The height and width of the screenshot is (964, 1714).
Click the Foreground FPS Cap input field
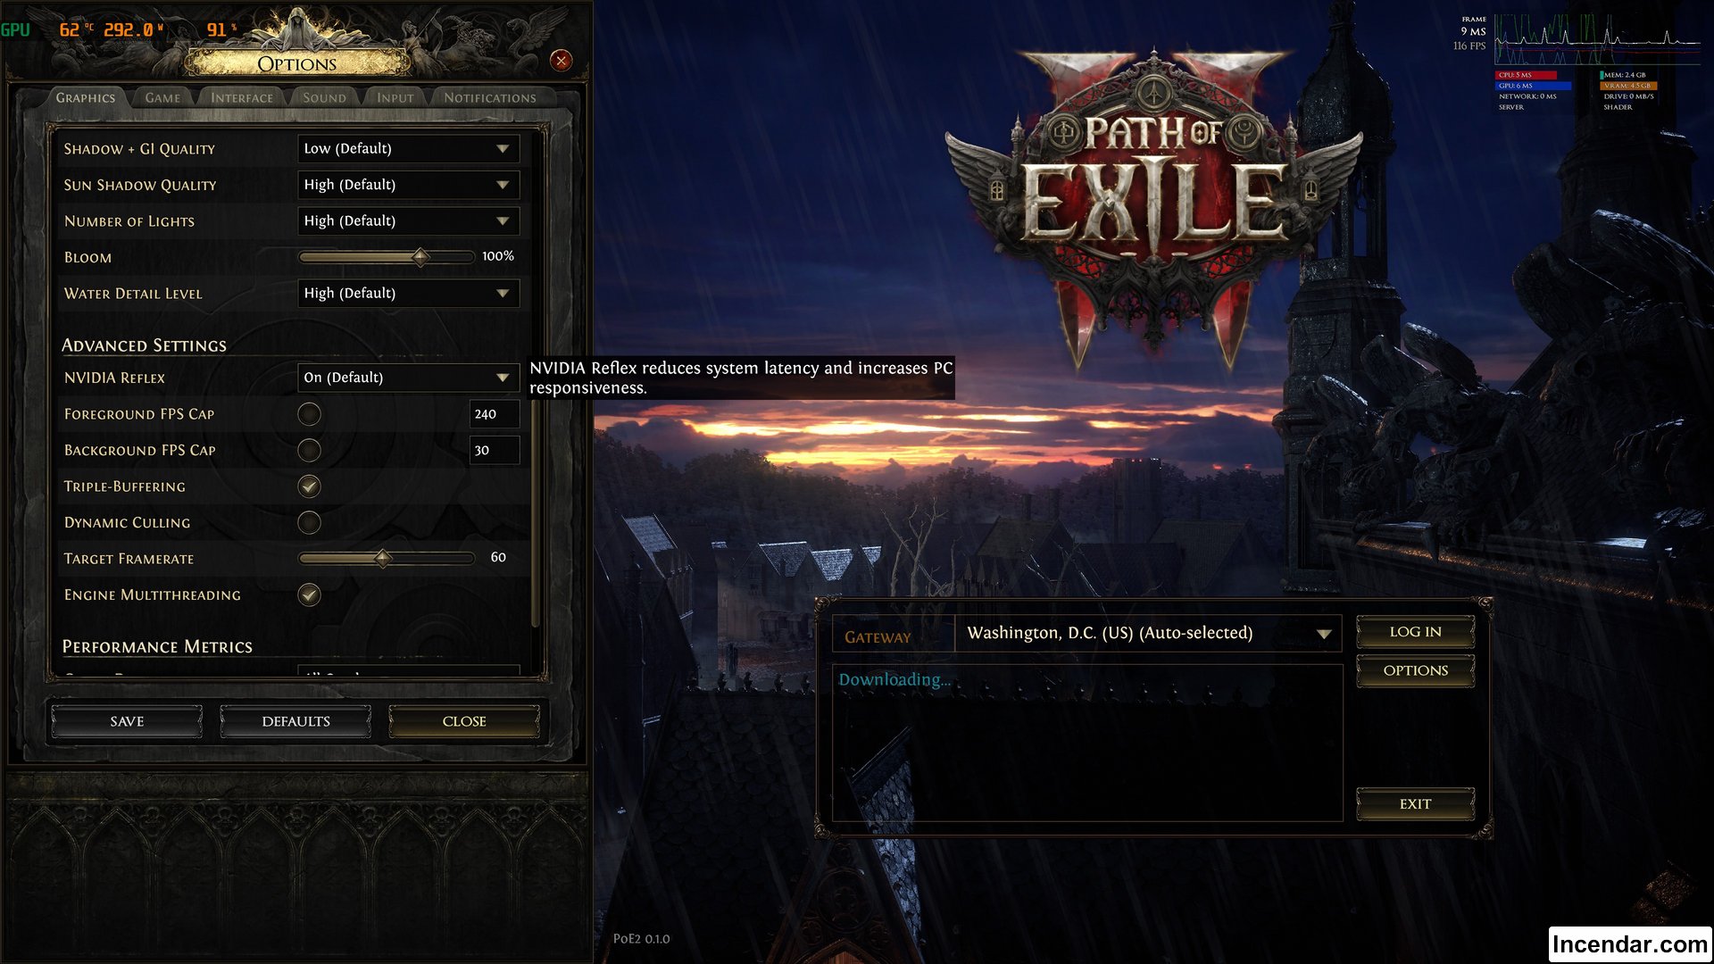(487, 413)
